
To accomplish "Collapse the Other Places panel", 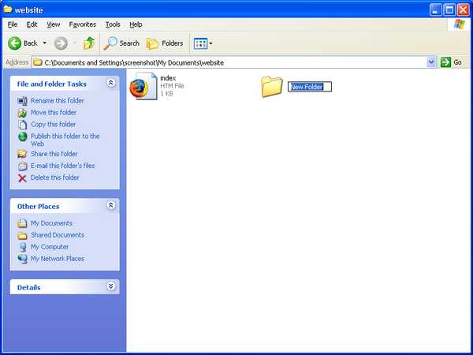I will click(110, 205).
